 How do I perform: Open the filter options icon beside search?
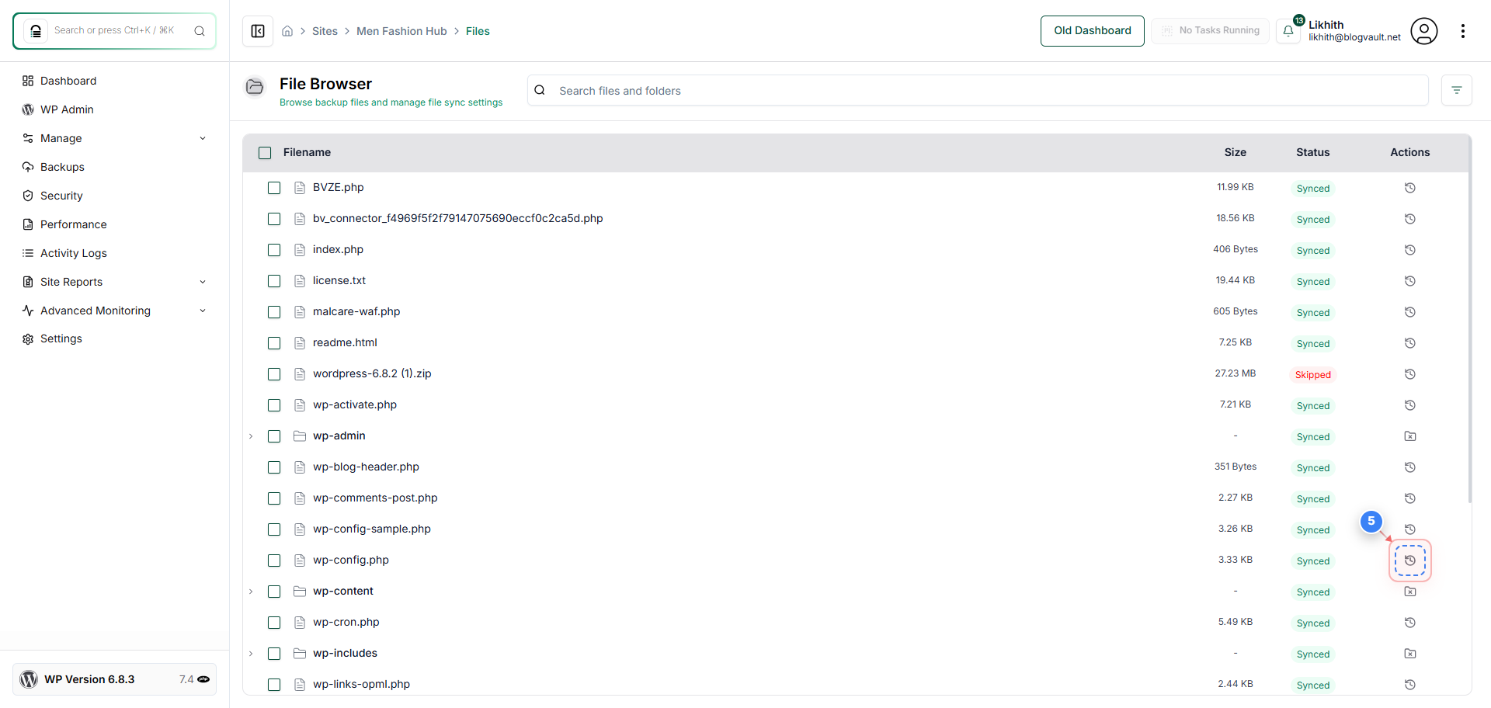(1457, 90)
